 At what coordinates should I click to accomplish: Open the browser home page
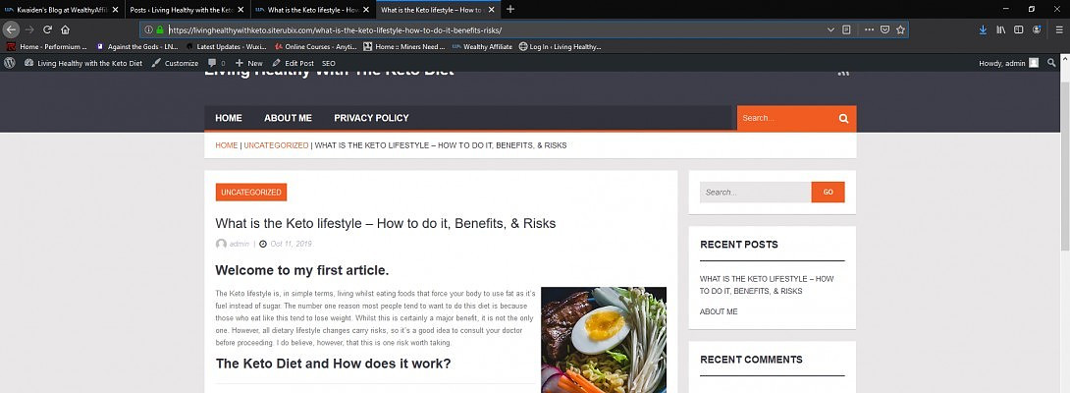tap(66, 29)
